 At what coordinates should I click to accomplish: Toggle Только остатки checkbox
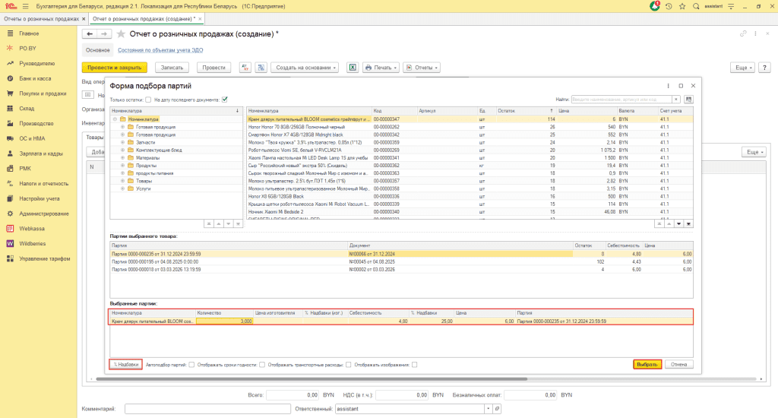point(148,100)
